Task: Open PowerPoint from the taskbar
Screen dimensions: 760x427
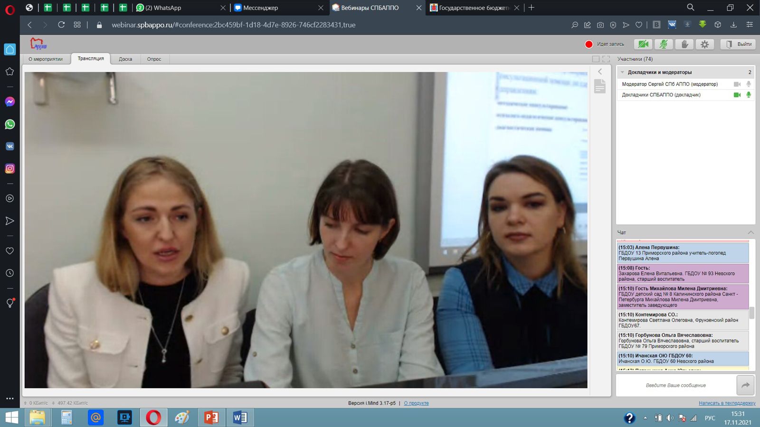Action: 211,418
